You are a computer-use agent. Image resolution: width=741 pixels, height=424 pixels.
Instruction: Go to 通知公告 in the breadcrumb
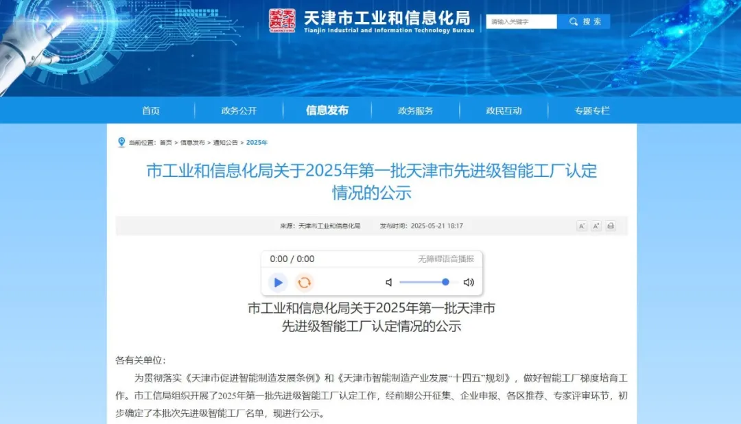click(226, 142)
